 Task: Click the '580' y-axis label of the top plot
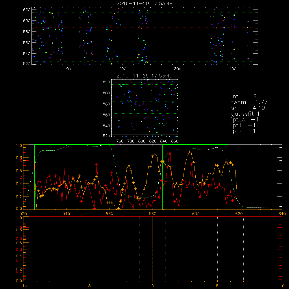click(x=27, y=32)
